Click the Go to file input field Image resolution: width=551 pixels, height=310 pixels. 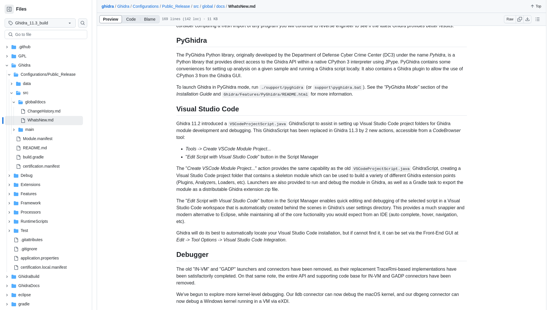tap(46, 34)
